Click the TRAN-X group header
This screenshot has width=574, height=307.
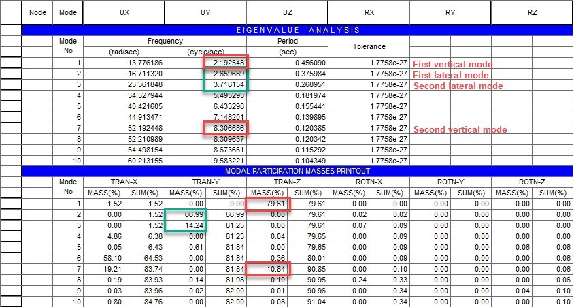[124, 182]
